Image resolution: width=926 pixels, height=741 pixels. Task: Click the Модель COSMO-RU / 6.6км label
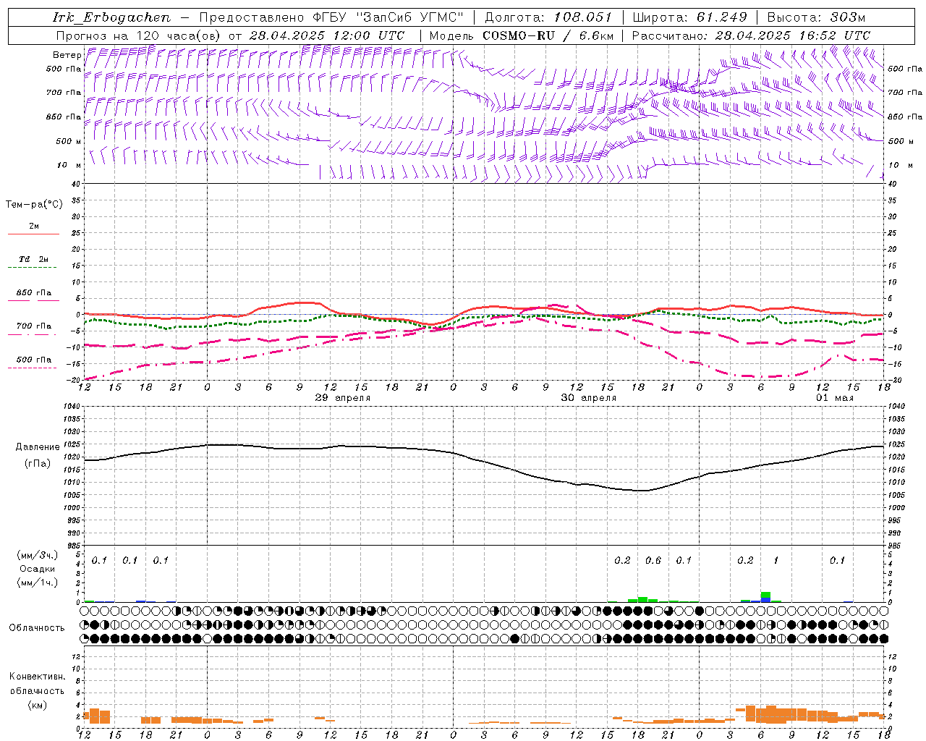[x=522, y=35]
